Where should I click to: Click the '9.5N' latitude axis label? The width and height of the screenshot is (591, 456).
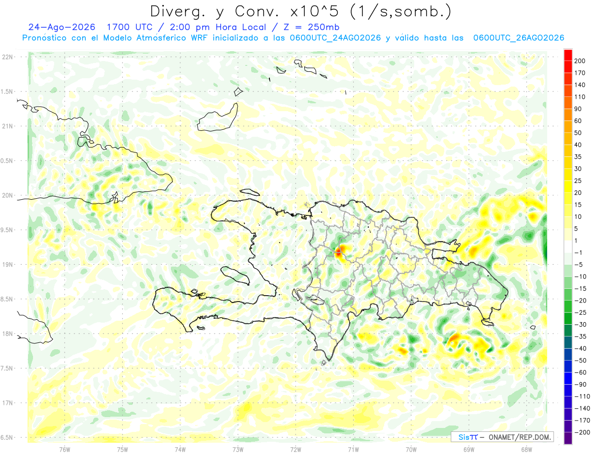click(x=7, y=230)
